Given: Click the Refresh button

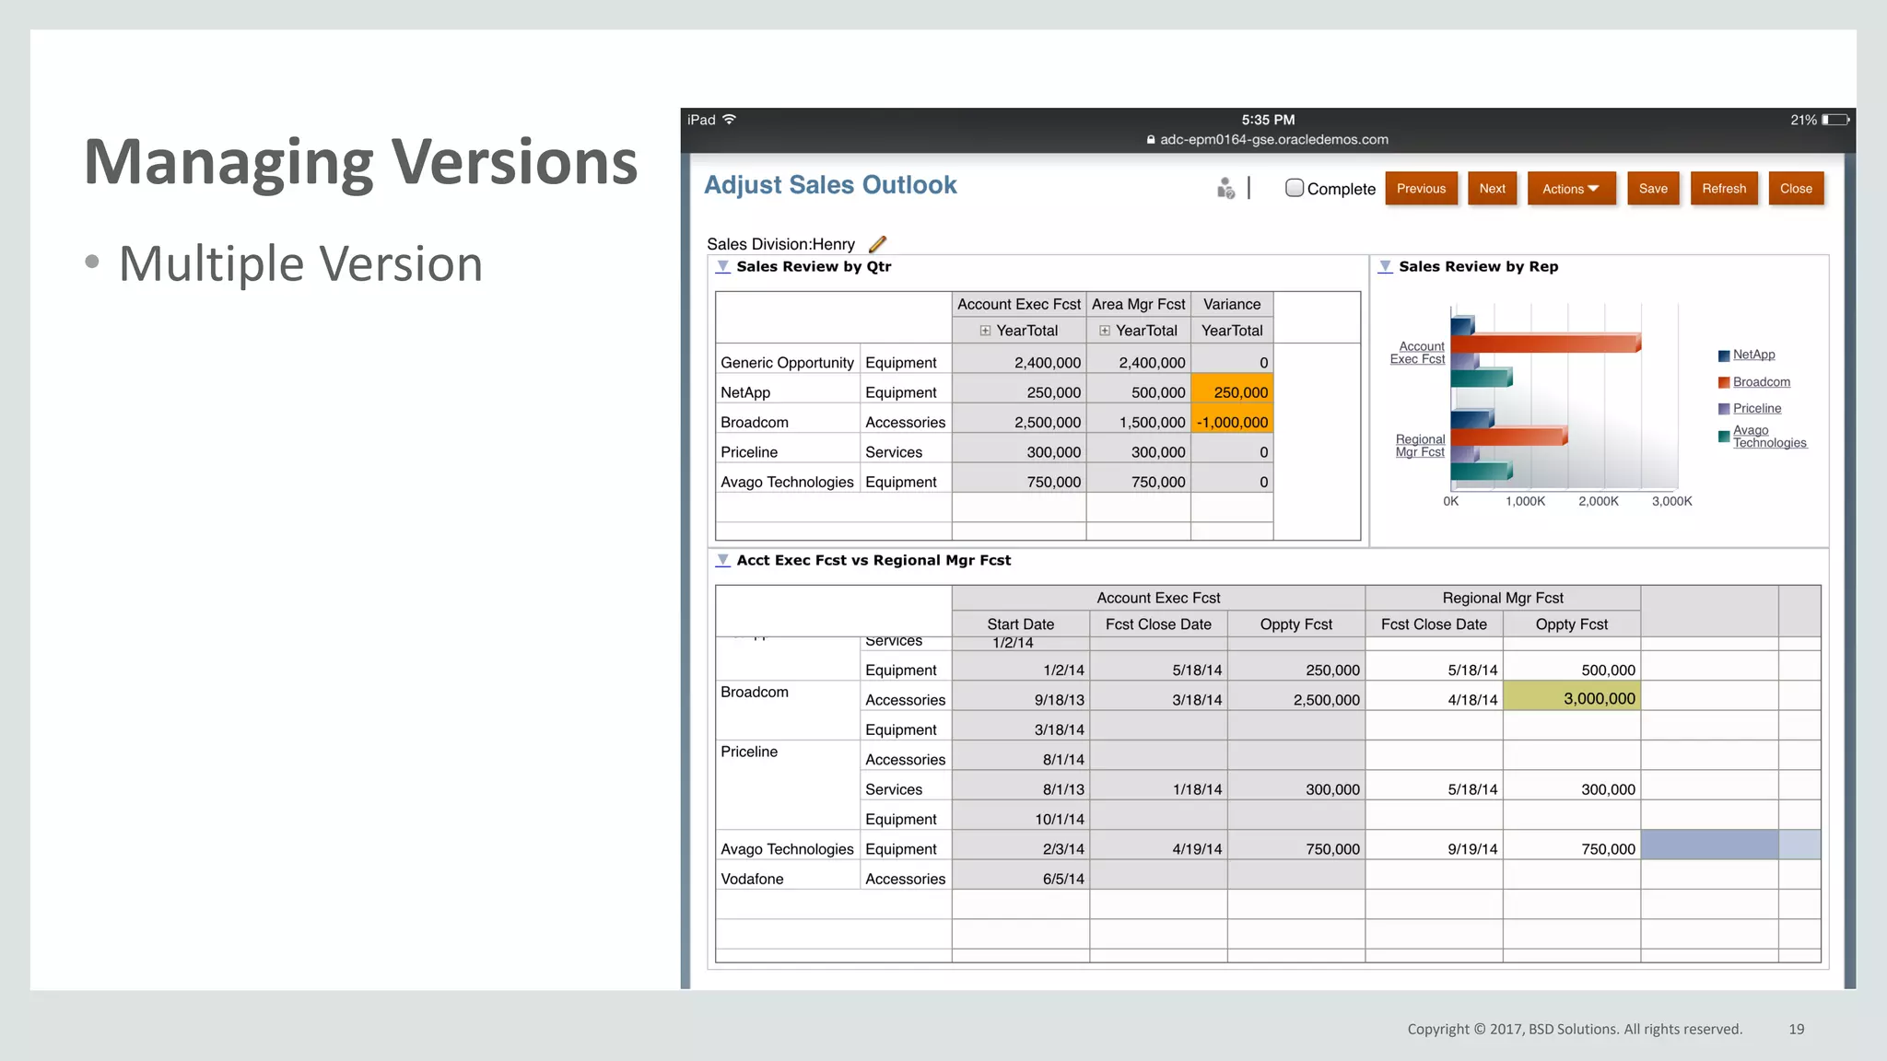Looking at the screenshot, I should click(x=1723, y=189).
